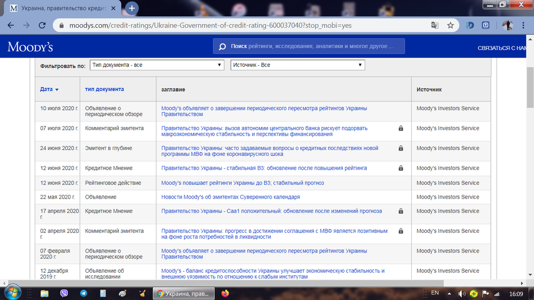Bookmark this page with the star icon
534x300 pixels.
click(x=450, y=26)
